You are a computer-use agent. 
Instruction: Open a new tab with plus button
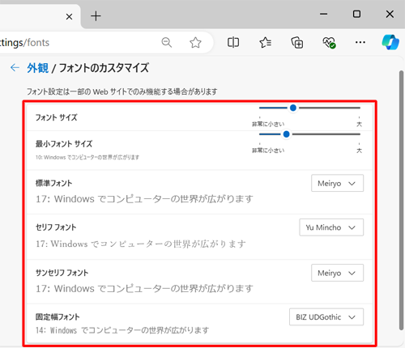coord(96,16)
